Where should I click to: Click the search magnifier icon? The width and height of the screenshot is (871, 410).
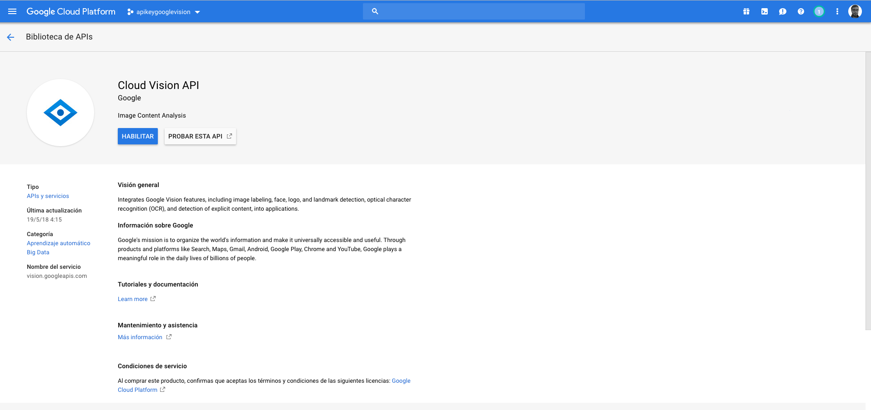click(375, 11)
